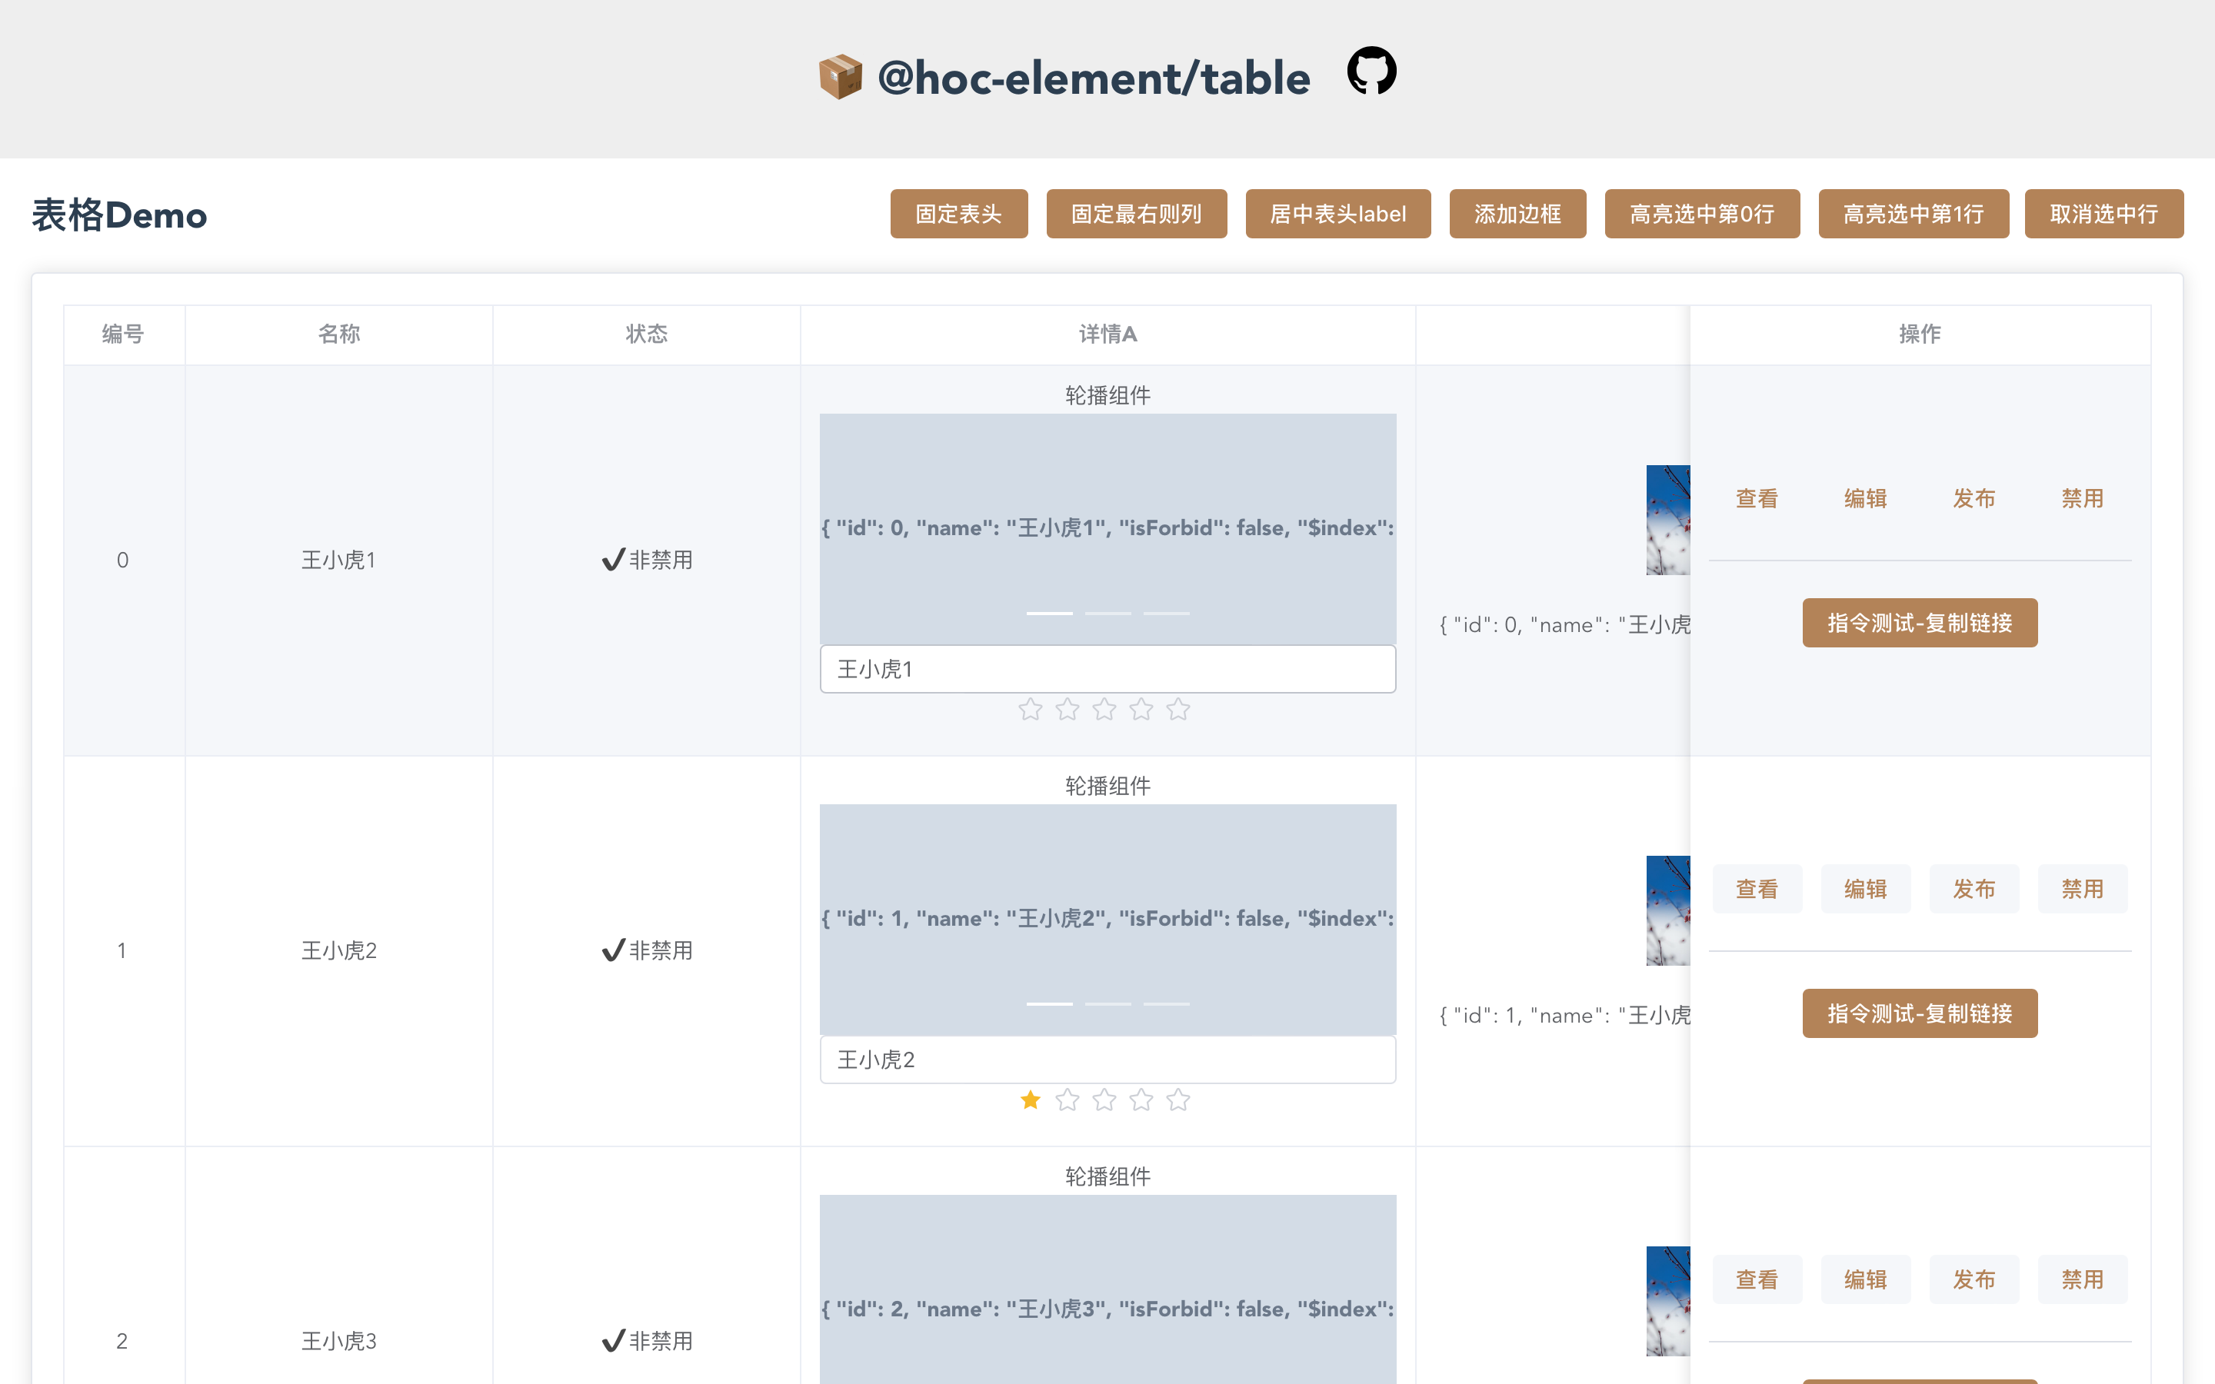
Task: Click 发布 in row 1 operations
Action: (1974, 889)
